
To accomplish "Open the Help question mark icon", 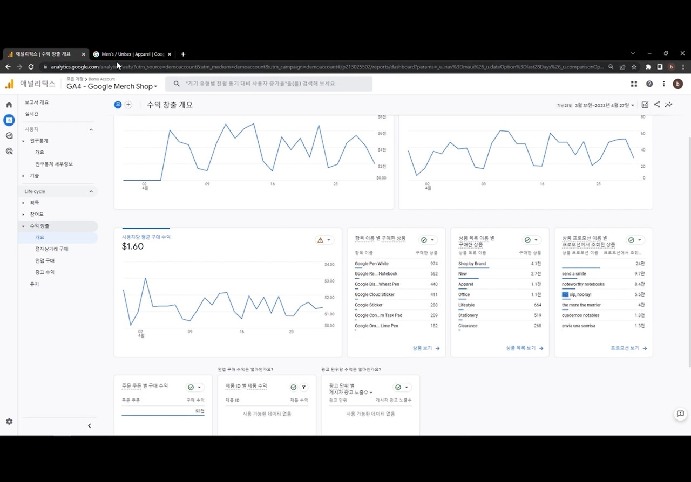I will 649,84.
